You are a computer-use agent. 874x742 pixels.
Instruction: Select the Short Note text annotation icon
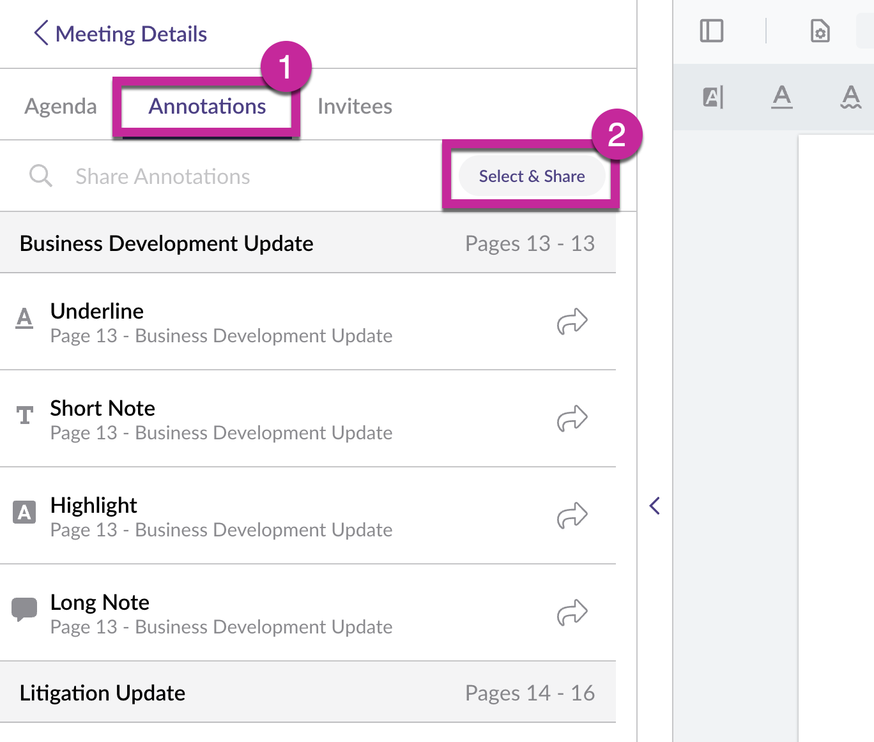pos(24,416)
